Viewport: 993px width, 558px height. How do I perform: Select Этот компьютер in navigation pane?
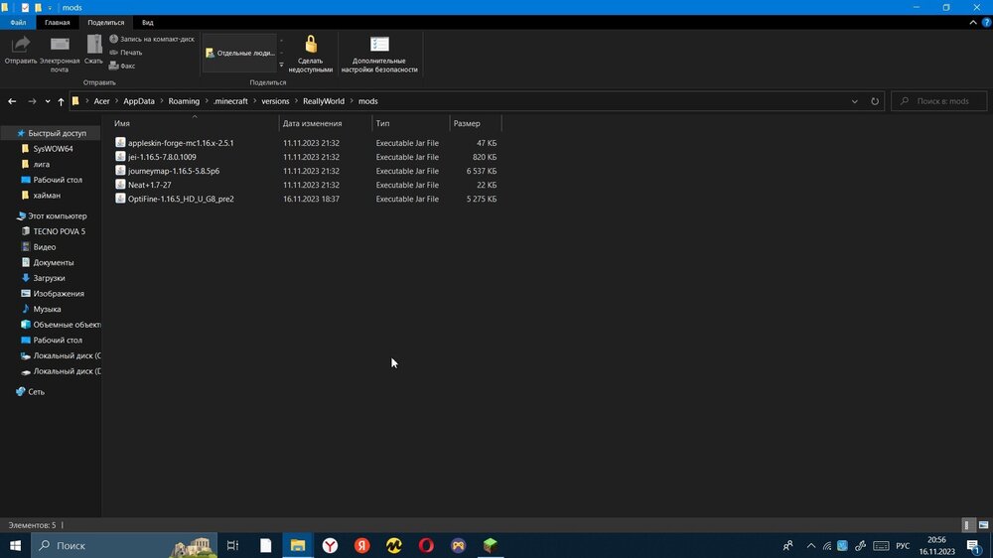point(57,216)
